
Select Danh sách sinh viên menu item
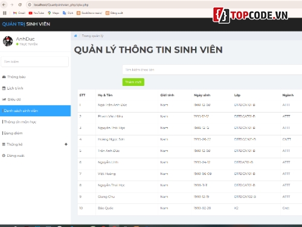[x=35, y=111]
